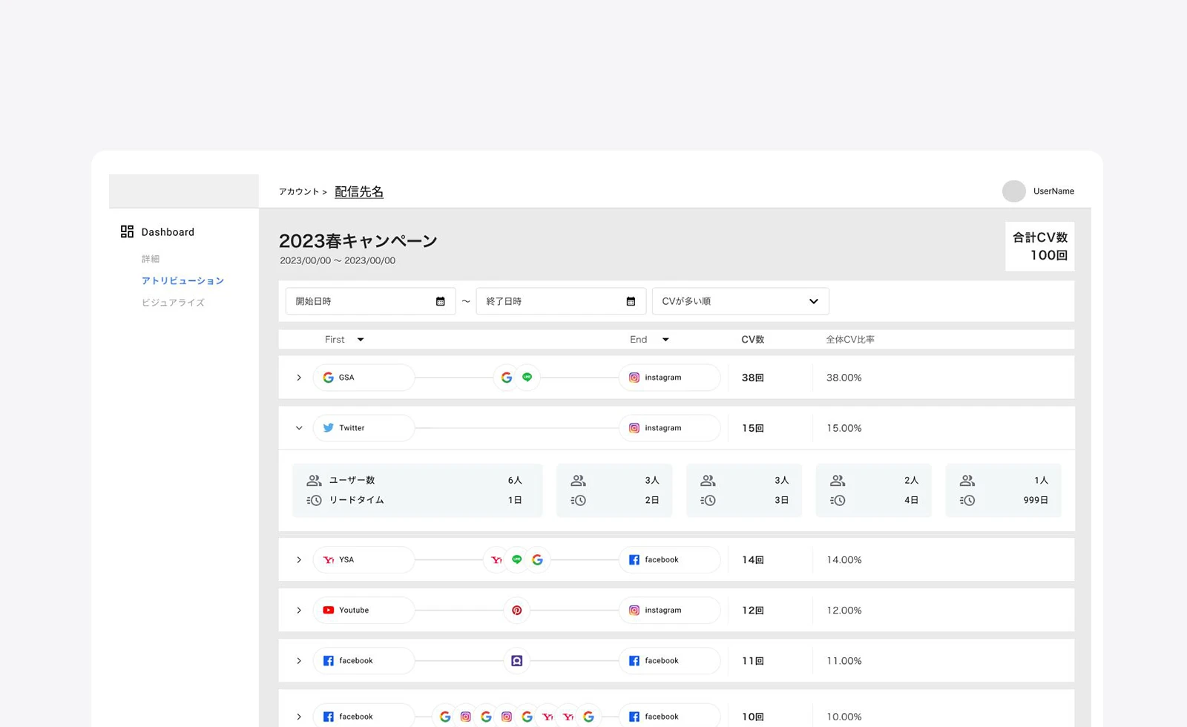Collapse the Twitter row
Image resolution: width=1187 pixels, height=727 pixels.
tap(299, 428)
